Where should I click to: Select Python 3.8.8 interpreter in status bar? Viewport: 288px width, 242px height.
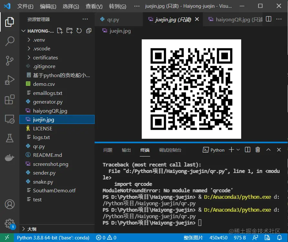53,237
